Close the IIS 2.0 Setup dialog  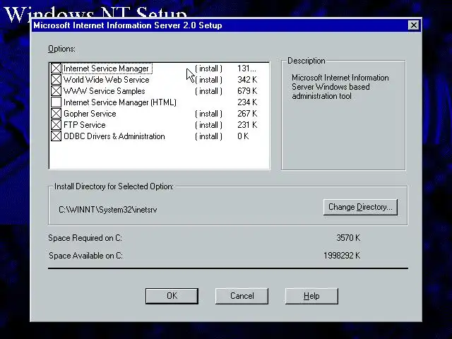pos(414,25)
